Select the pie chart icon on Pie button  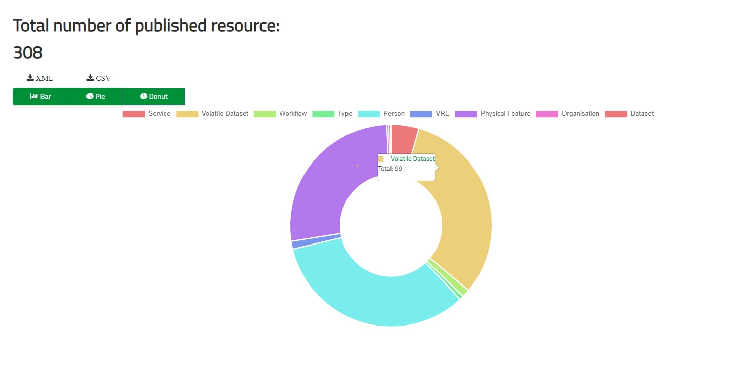coord(91,96)
